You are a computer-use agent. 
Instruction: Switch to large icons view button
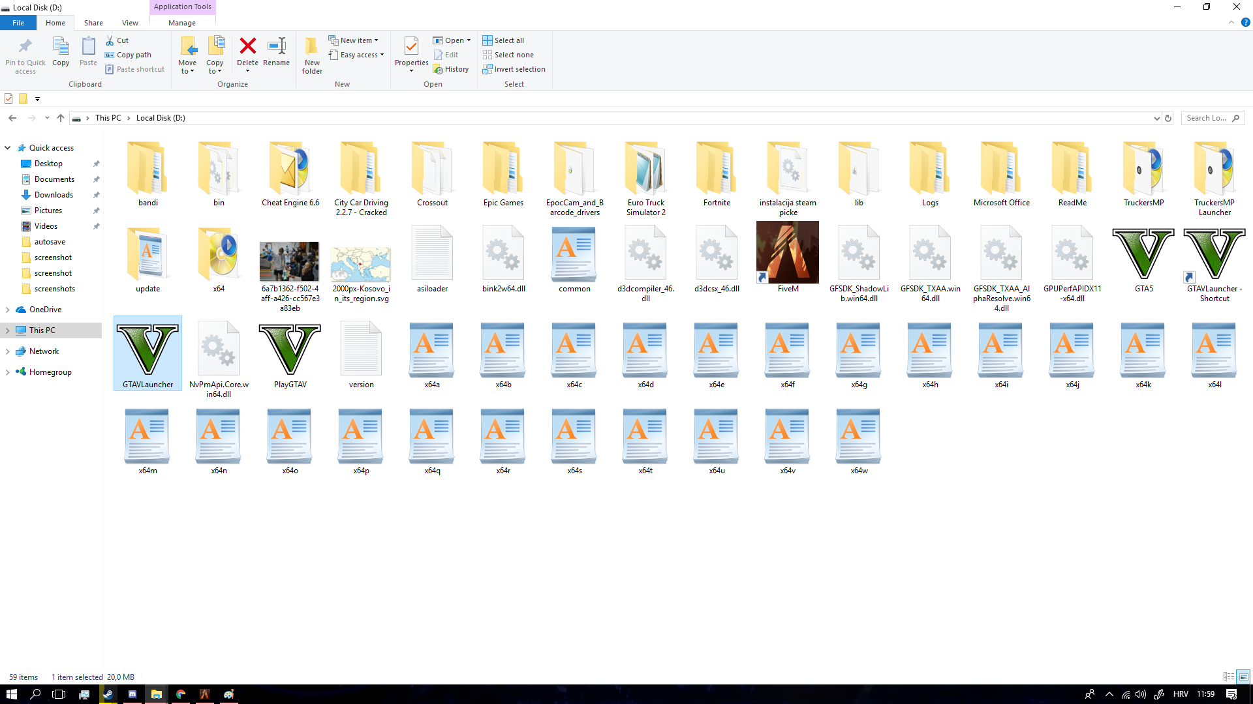point(1243,677)
